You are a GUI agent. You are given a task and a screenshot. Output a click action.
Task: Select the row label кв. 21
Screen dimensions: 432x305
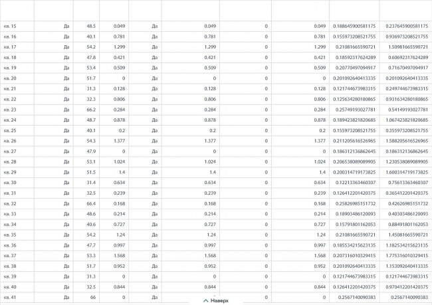(x=10, y=89)
